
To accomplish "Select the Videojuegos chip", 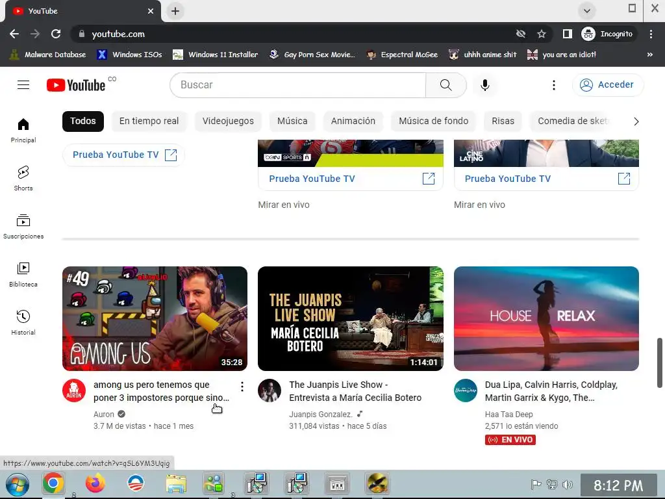I will [x=228, y=122].
